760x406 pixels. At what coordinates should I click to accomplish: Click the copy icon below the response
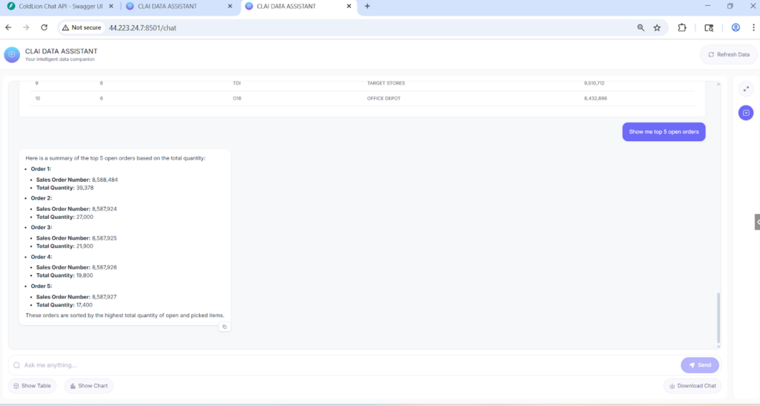click(225, 327)
